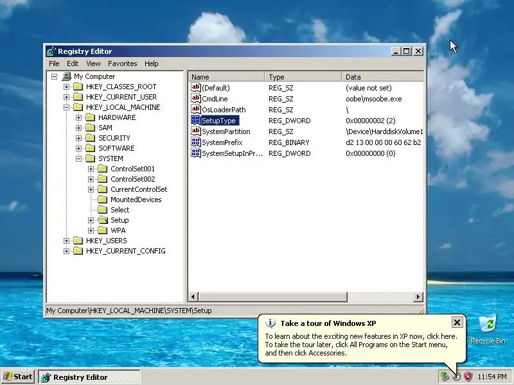Click the Data column header
Image resolution: width=514 pixels, height=385 pixels.
tap(382, 77)
